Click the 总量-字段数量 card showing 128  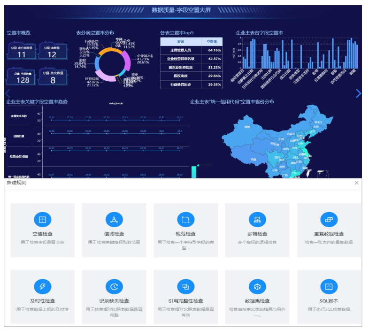22,77
